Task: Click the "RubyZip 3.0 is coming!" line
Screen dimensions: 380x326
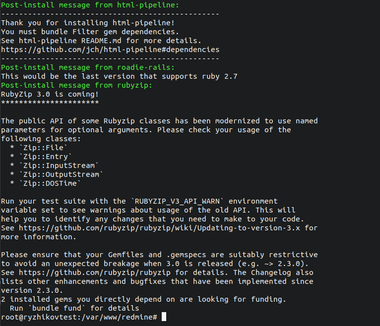Action: [50, 94]
